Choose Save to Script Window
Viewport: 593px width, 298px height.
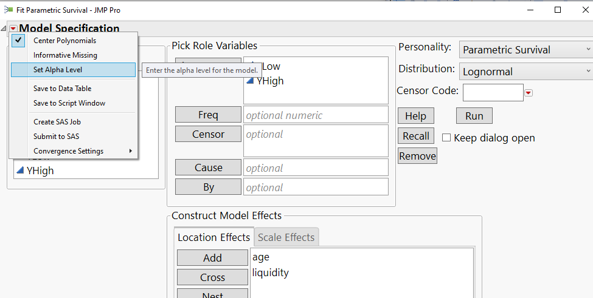(x=74, y=103)
